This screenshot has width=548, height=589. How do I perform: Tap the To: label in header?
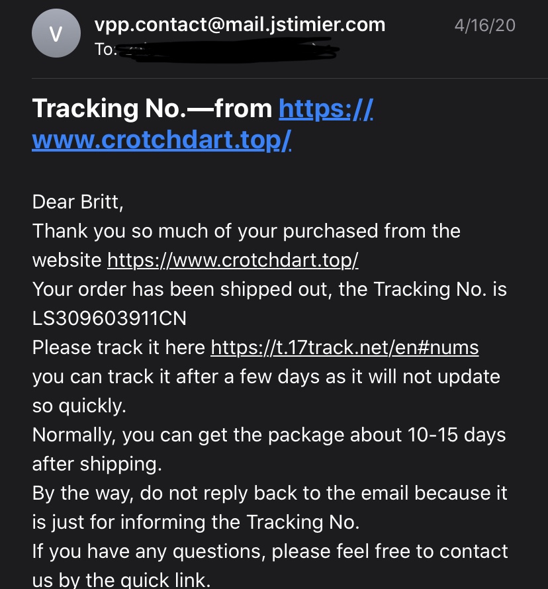[105, 49]
